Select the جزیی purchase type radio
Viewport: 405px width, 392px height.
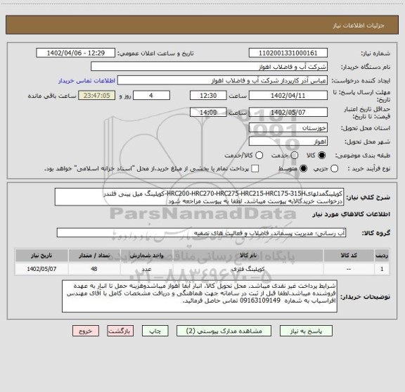pos(334,169)
